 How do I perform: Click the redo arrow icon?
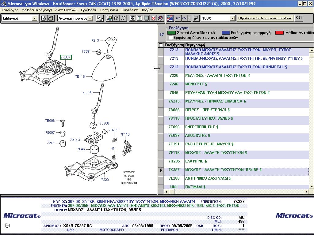point(184,18)
